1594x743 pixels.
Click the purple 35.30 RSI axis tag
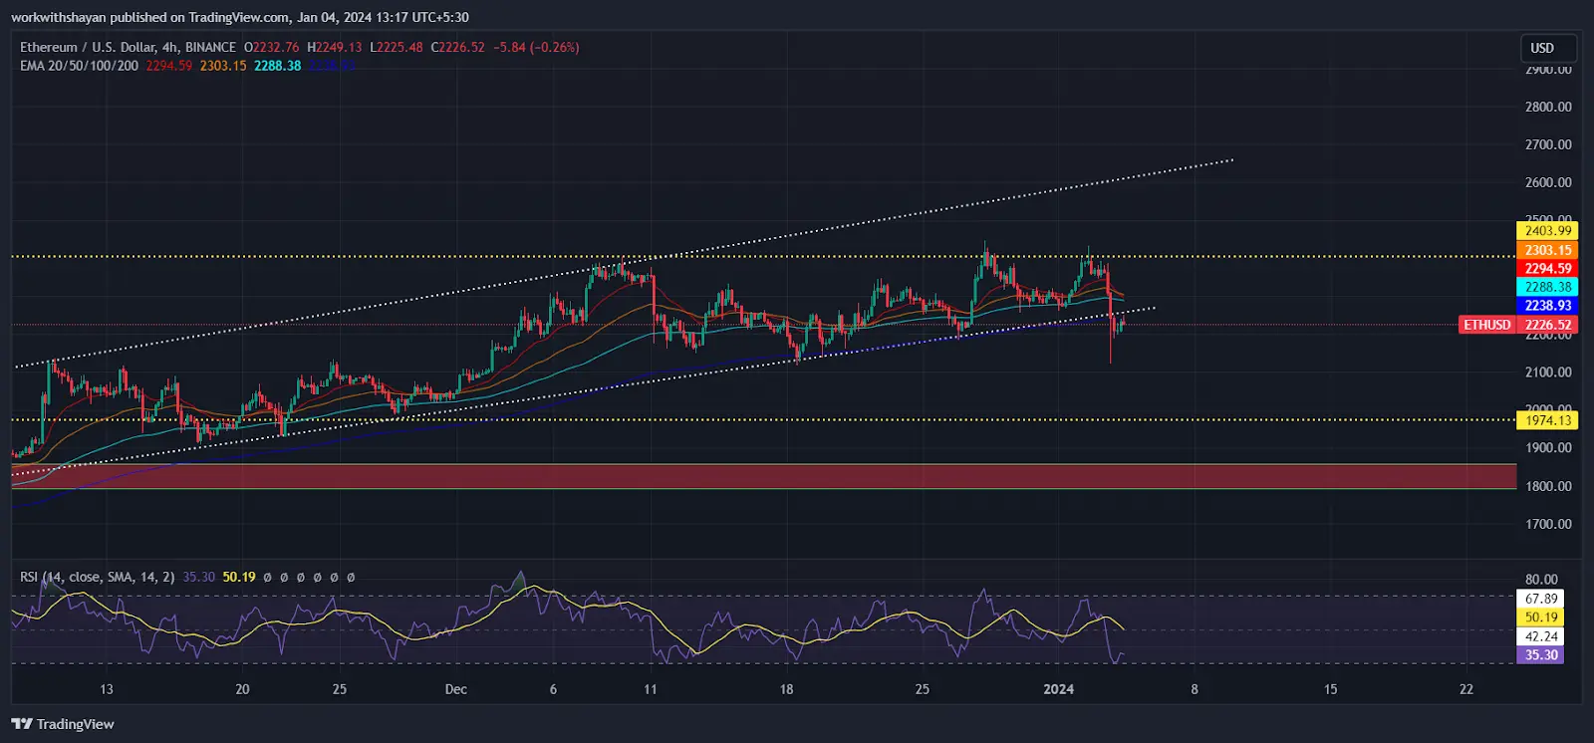[1540, 655]
